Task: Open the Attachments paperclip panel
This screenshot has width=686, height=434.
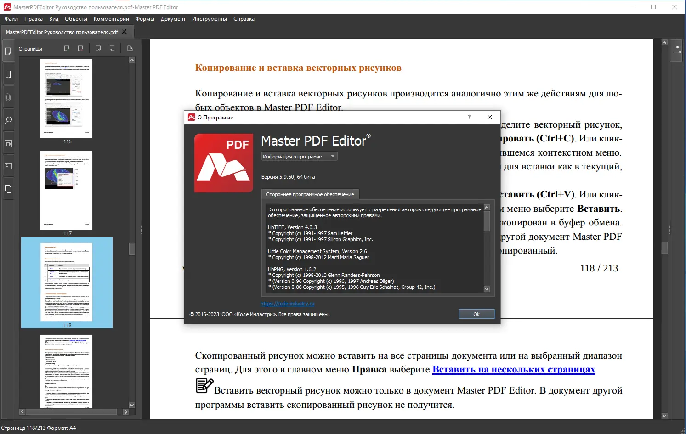Action: tap(8, 97)
